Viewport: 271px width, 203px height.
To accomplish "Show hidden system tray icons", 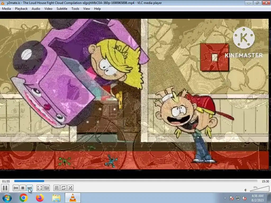I will pyautogui.click(x=225, y=198).
